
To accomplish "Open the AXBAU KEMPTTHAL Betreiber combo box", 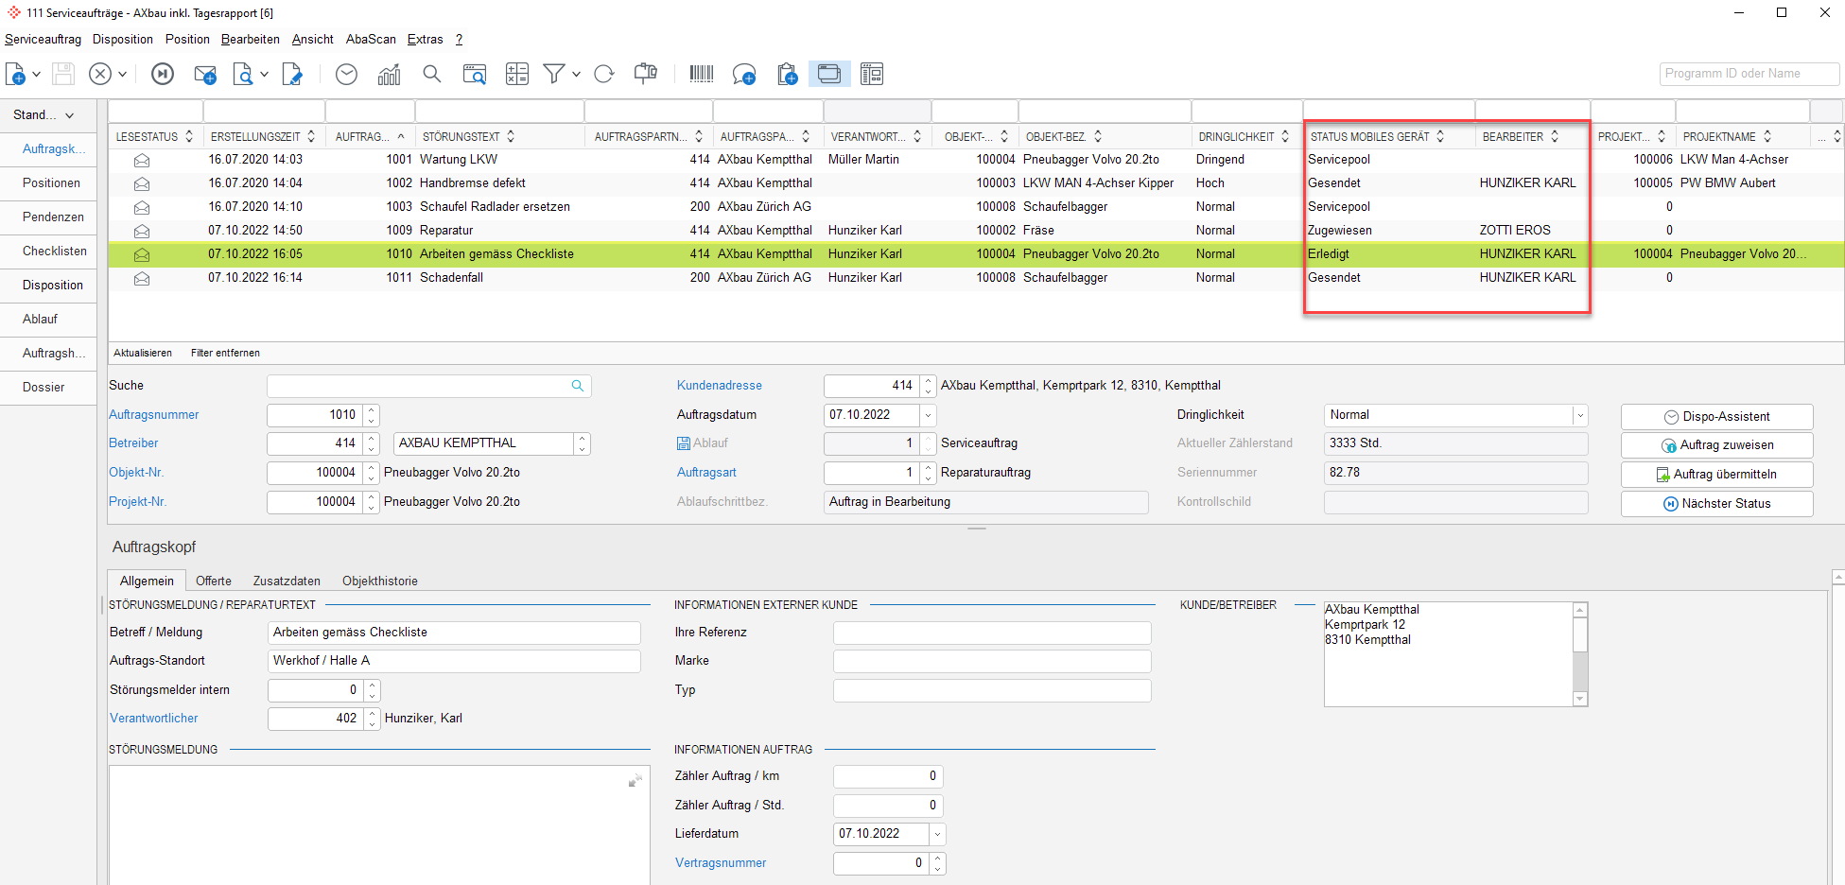I will (x=583, y=443).
